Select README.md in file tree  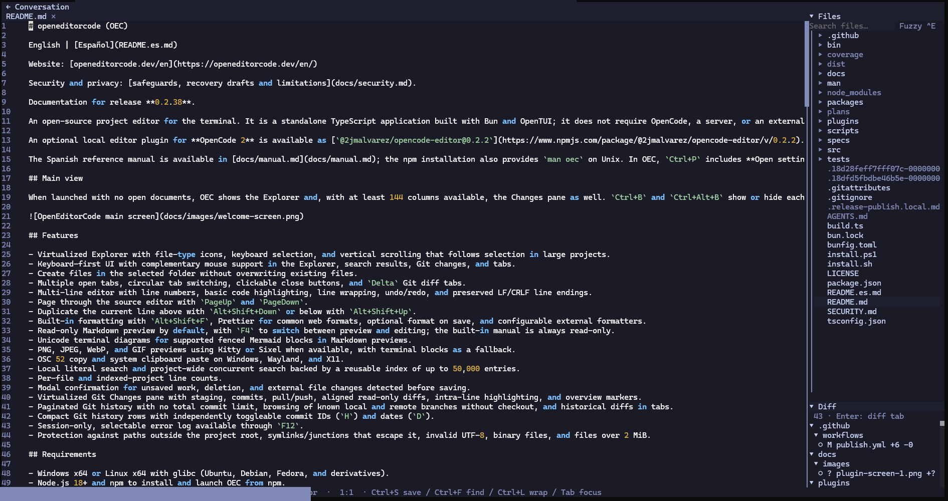[847, 302]
